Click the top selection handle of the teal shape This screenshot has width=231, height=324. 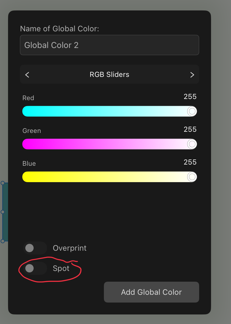tap(2, 183)
